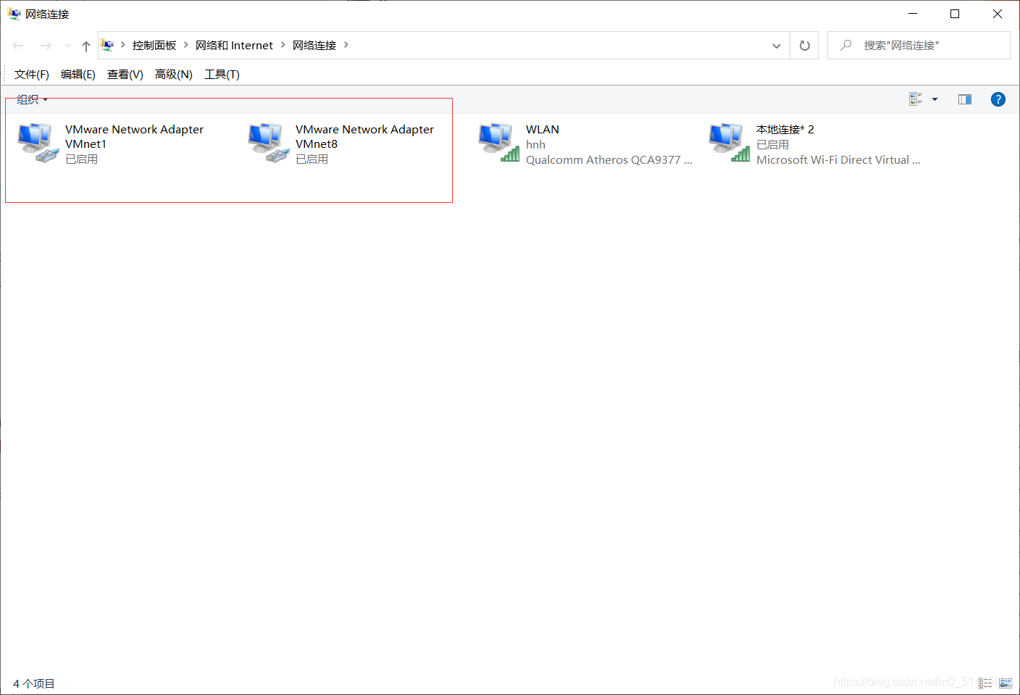Navigate to 网络和 Internet breadcrumb
Image resolution: width=1020 pixels, height=695 pixels.
pyautogui.click(x=234, y=46)
